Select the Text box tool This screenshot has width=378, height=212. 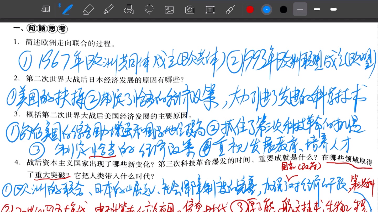(210, 10)
